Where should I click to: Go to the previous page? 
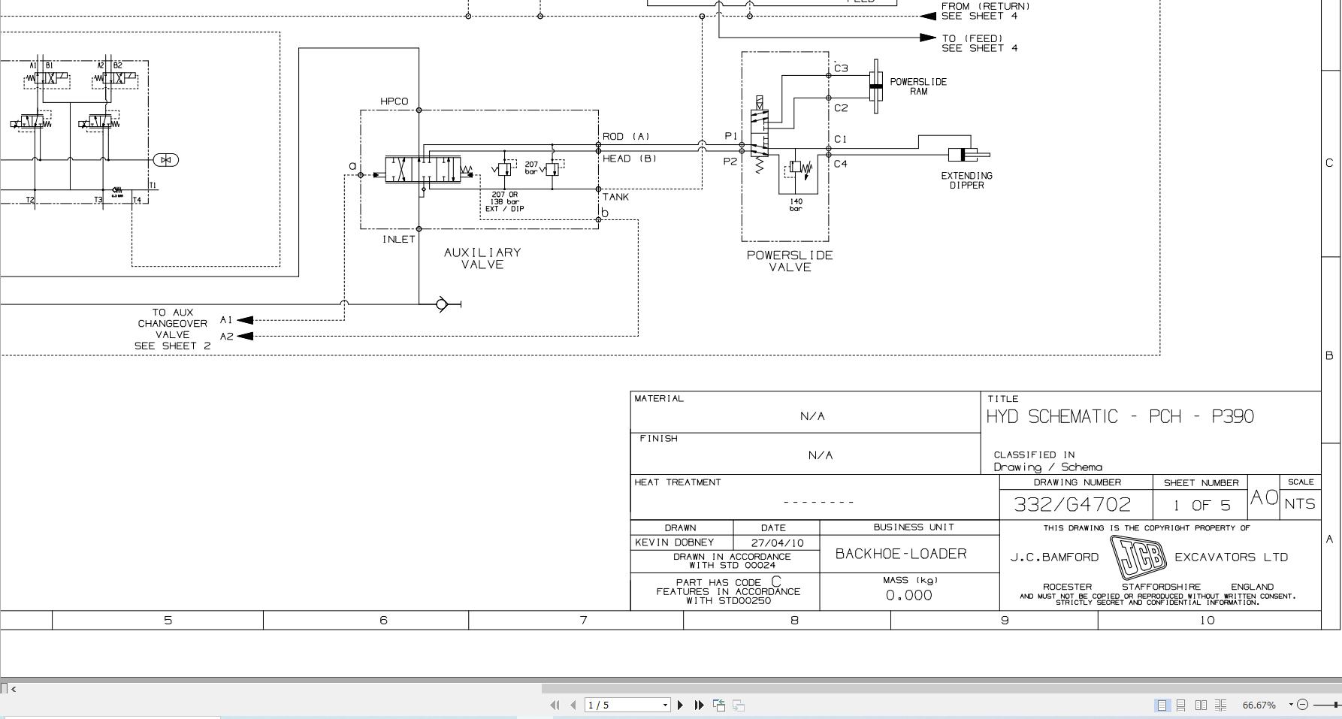[573, 705]
